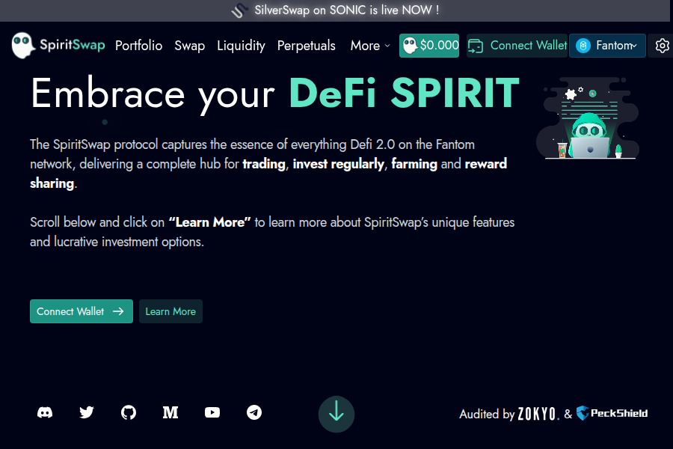Click the SilverSwap on SONIC announcement banner
This screenshot has width=673, height=449.
click(336, 10)
